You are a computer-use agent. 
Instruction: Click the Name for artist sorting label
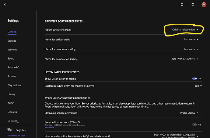point(58,40)
